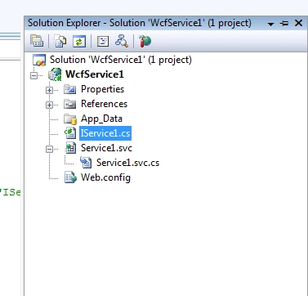Screen dimensions: 308x296
Task: Collapse the Service1.svc node
Action: pyautogui.click(x=49, y=149)
